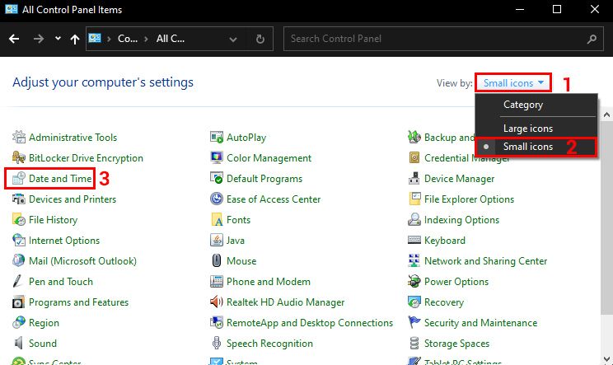Open the Speech Recognition microphone icon

[x=216, y=343]
